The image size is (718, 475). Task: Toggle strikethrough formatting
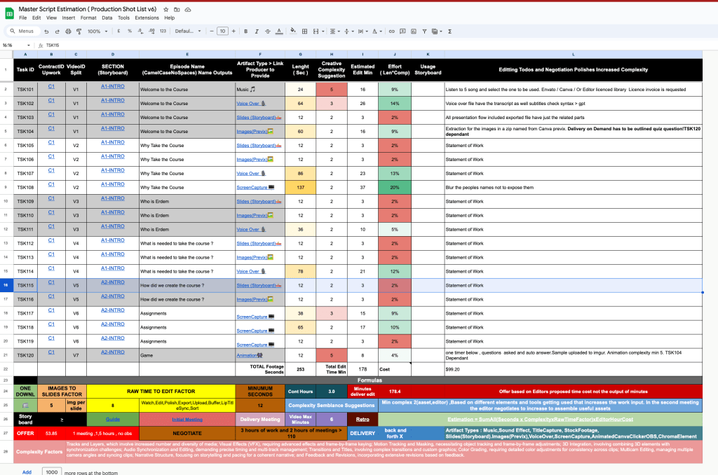[x=268, y=31]
